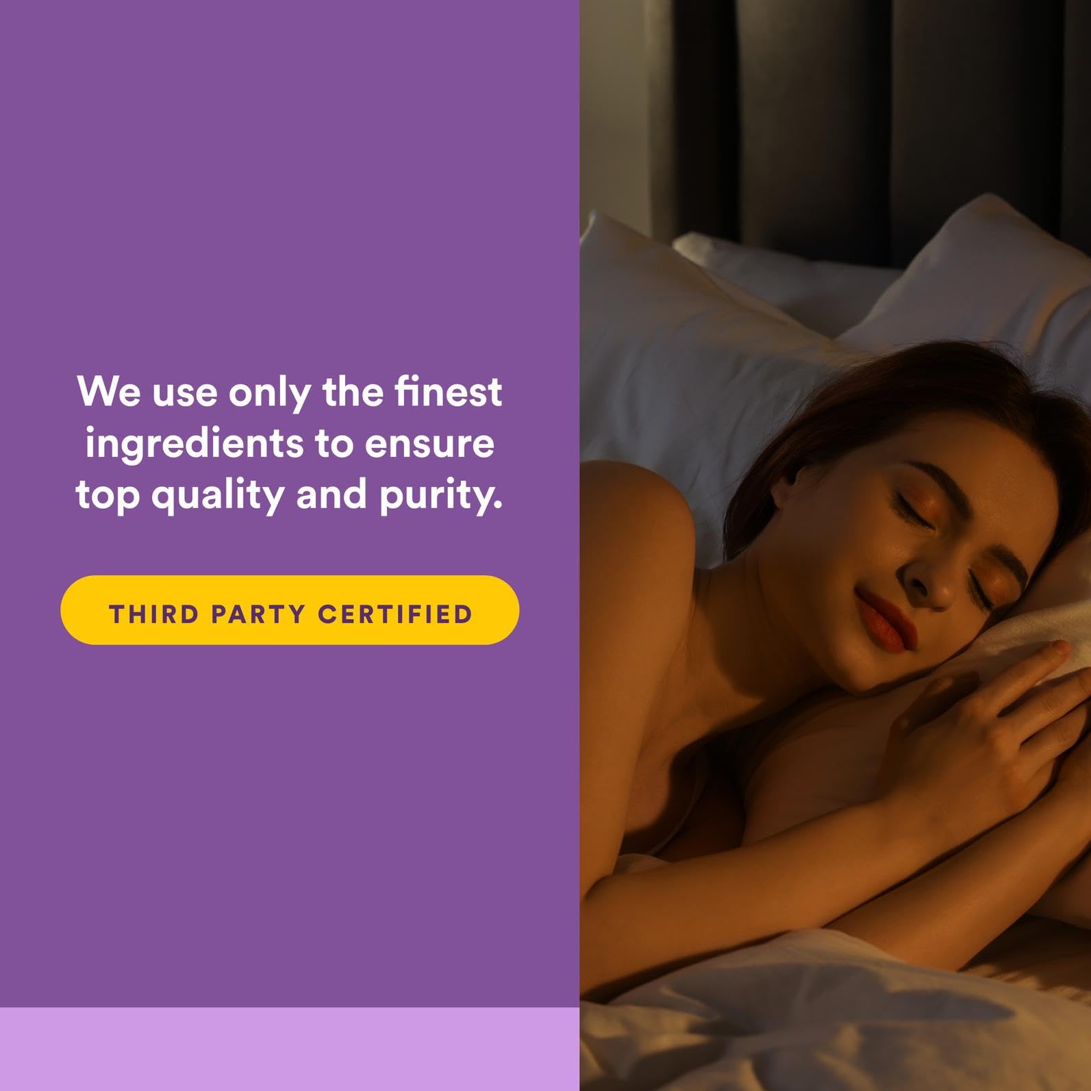Select the word 'purity.' in the headline
This screenshot has width=1091, height=1091.
coord(441,496)
